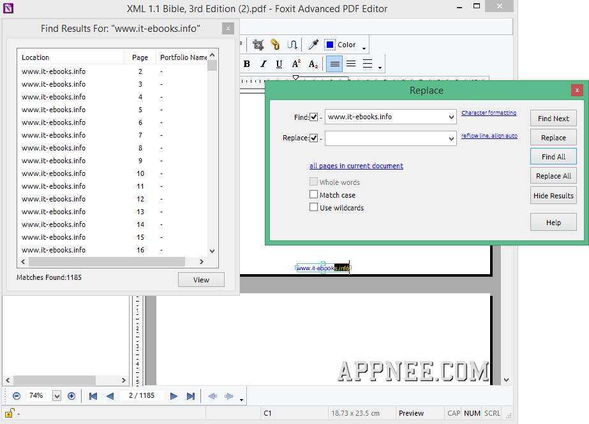Close the Find Results panel
The height and width of the screenshot is (424, 589).
click(x=228, y=29)
